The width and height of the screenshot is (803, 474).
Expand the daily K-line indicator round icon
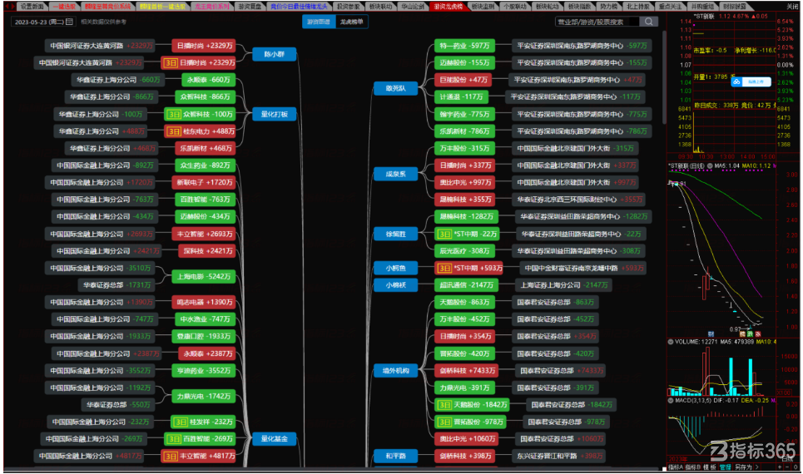point(710,165)
